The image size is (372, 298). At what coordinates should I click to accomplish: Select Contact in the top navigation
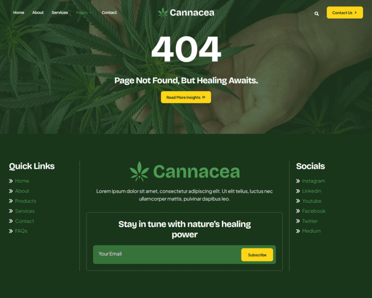click(109, 13)
